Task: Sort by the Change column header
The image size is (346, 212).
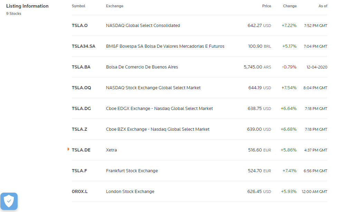Action: 290,6
